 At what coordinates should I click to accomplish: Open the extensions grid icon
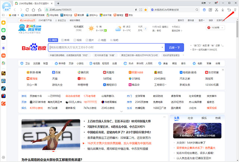coord(210,10)
